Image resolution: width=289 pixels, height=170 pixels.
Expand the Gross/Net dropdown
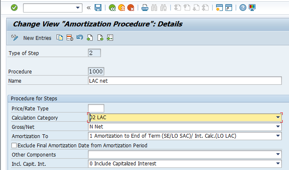click(278, 127)
